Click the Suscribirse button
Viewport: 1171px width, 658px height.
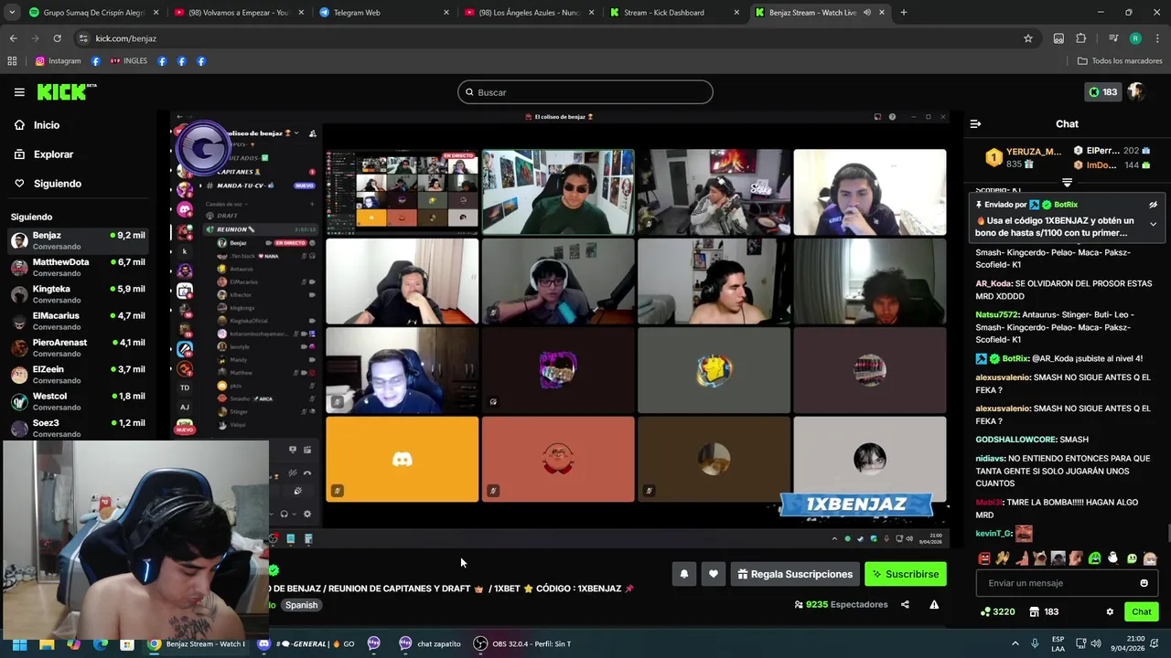click(x=906, y=574)
